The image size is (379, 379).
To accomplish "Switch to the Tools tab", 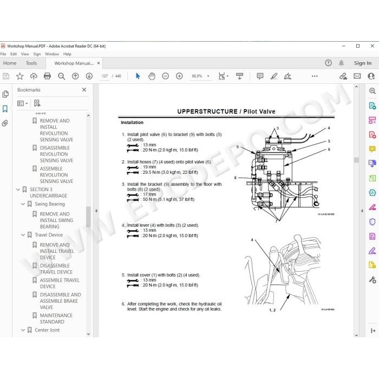I will pos(31,63).
